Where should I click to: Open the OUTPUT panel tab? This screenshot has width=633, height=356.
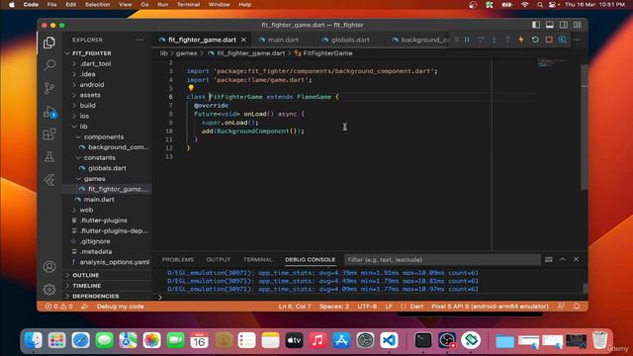[219, 259]
